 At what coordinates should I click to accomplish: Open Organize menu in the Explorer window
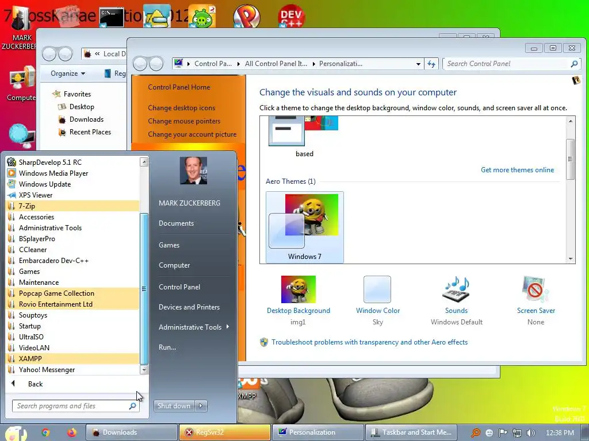[x=68, y=73]
